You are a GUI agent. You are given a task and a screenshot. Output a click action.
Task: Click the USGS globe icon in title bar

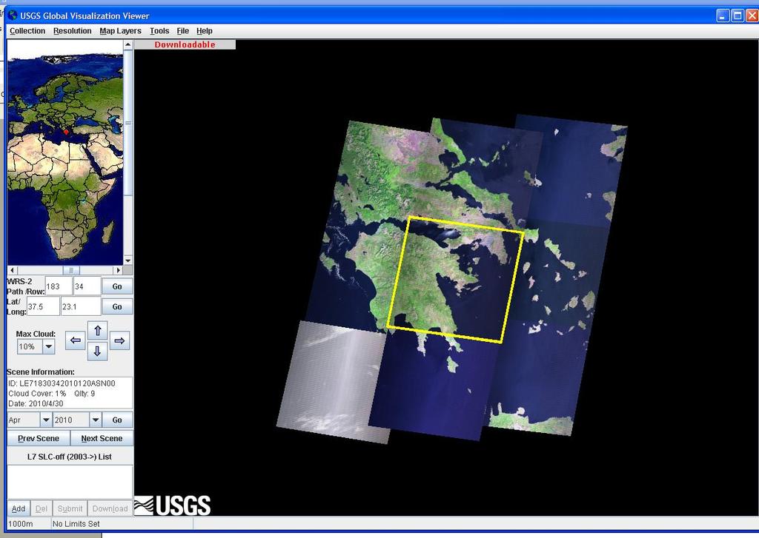click(x=13, y=16)
